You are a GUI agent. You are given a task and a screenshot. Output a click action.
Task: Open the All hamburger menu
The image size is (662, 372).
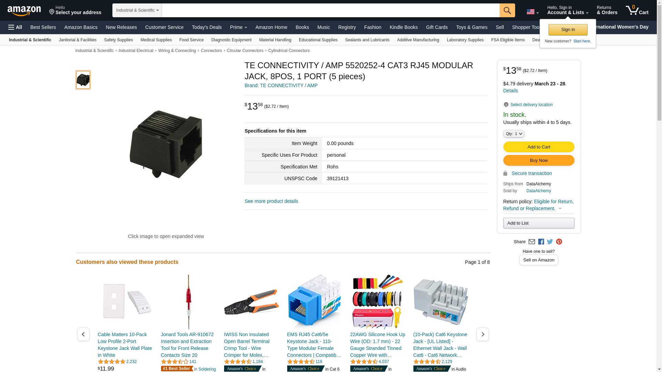point(15,27)
